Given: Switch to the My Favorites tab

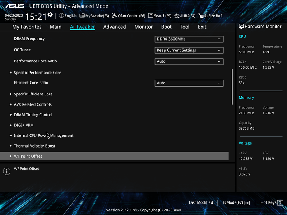Looking at the screenshot, I should click(27, 27).
